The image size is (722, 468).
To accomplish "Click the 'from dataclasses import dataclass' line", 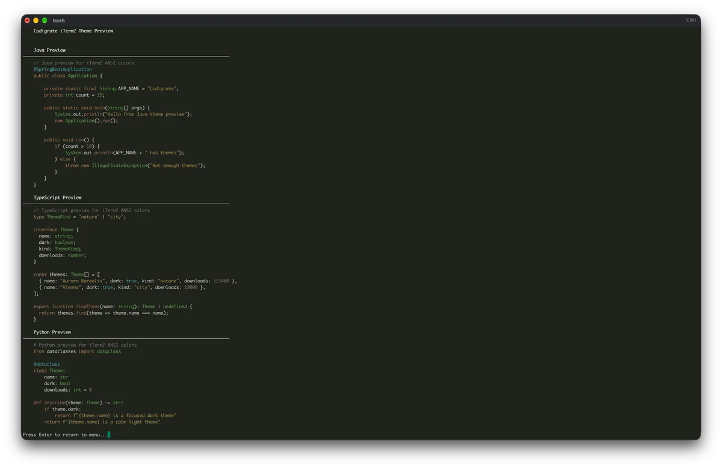I will coord(77,351).
